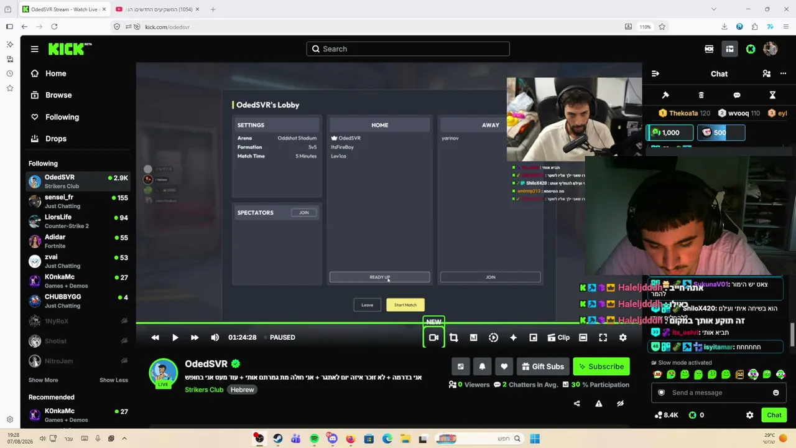The width and height of the screenshot is (796, 448).
Task: Open the green K Kicks icon in header
Action: coord(751,49)
